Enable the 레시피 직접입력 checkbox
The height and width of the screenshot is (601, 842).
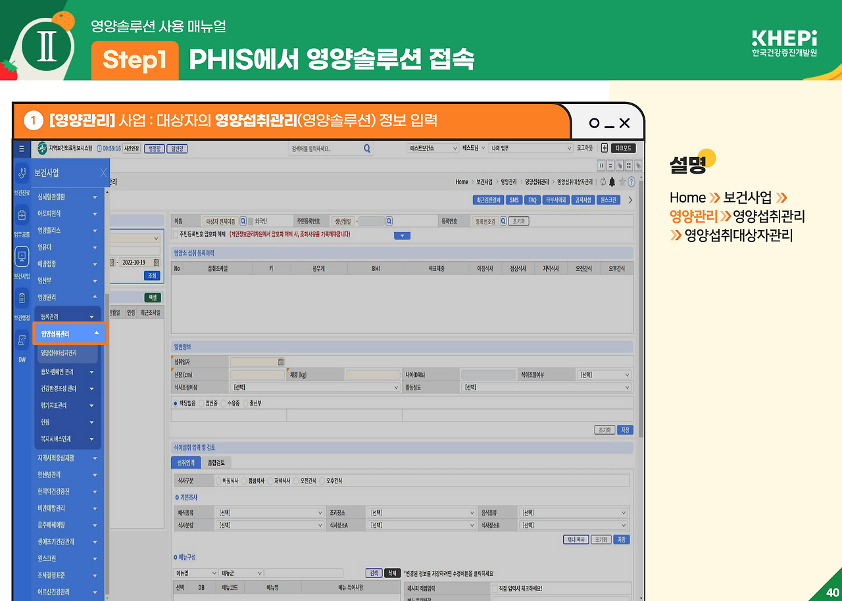[x=493, y=589]
